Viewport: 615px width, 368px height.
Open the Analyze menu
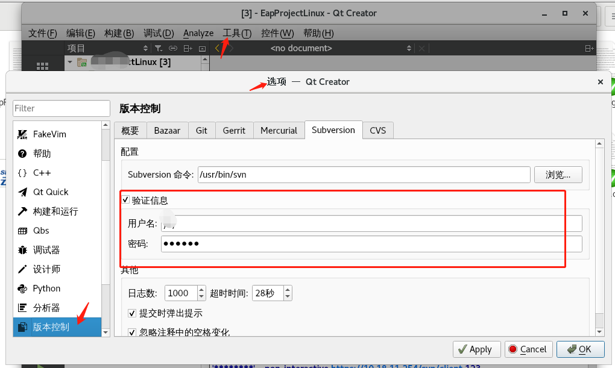[198, 33]
